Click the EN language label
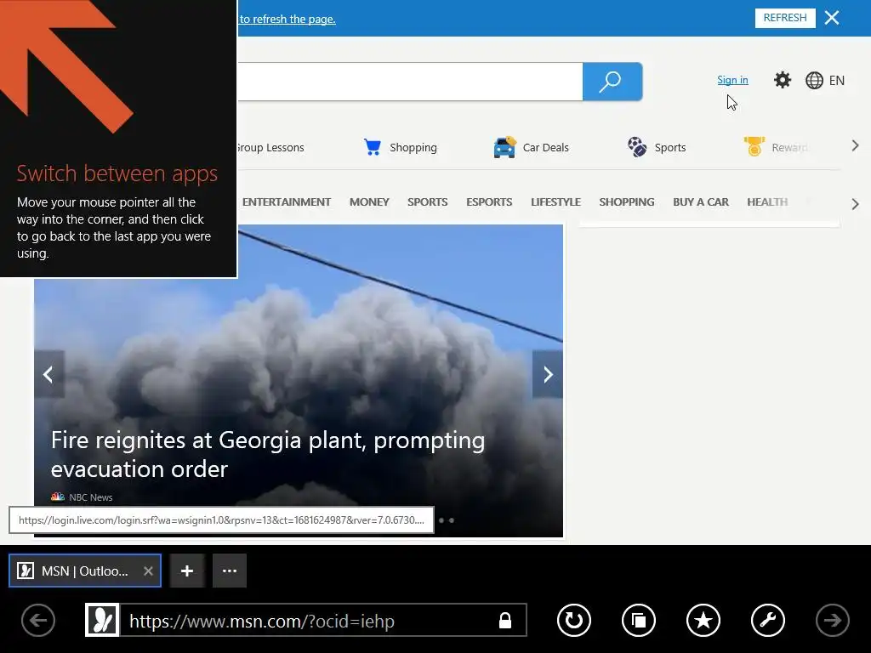The image size is (871, 653). coord(837,81)
